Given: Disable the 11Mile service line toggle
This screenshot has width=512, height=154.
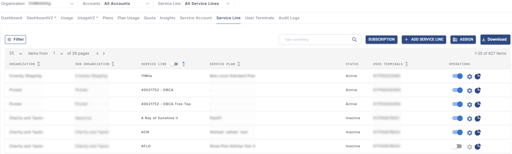Looking at the screenshot, I should (x=457, y=76).
